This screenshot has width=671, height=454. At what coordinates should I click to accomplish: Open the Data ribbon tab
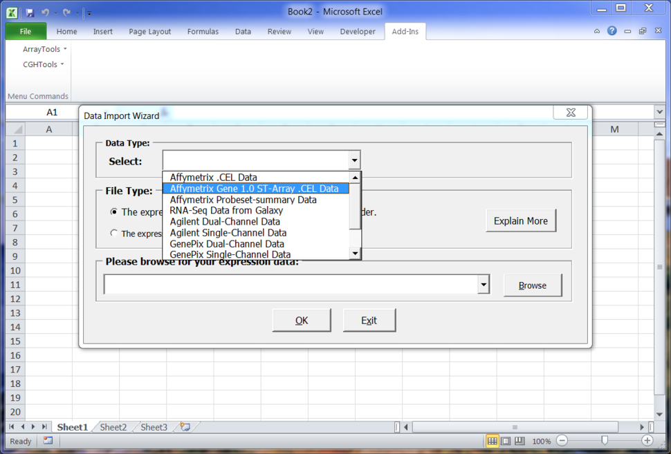243,31
